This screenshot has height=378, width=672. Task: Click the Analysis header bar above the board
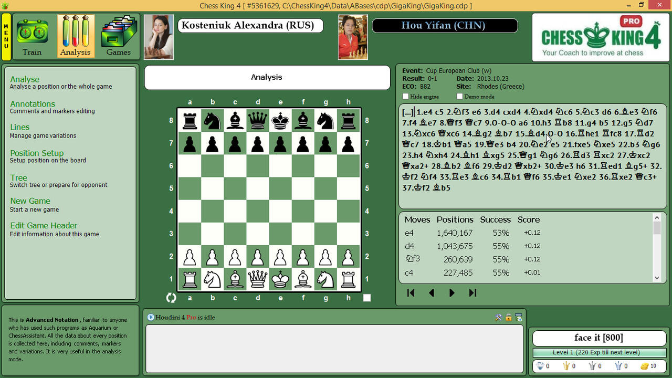[x=267, y=78]
